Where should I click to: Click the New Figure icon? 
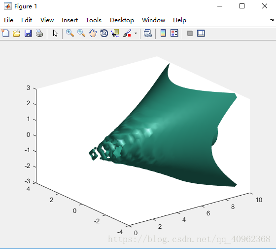5,33
